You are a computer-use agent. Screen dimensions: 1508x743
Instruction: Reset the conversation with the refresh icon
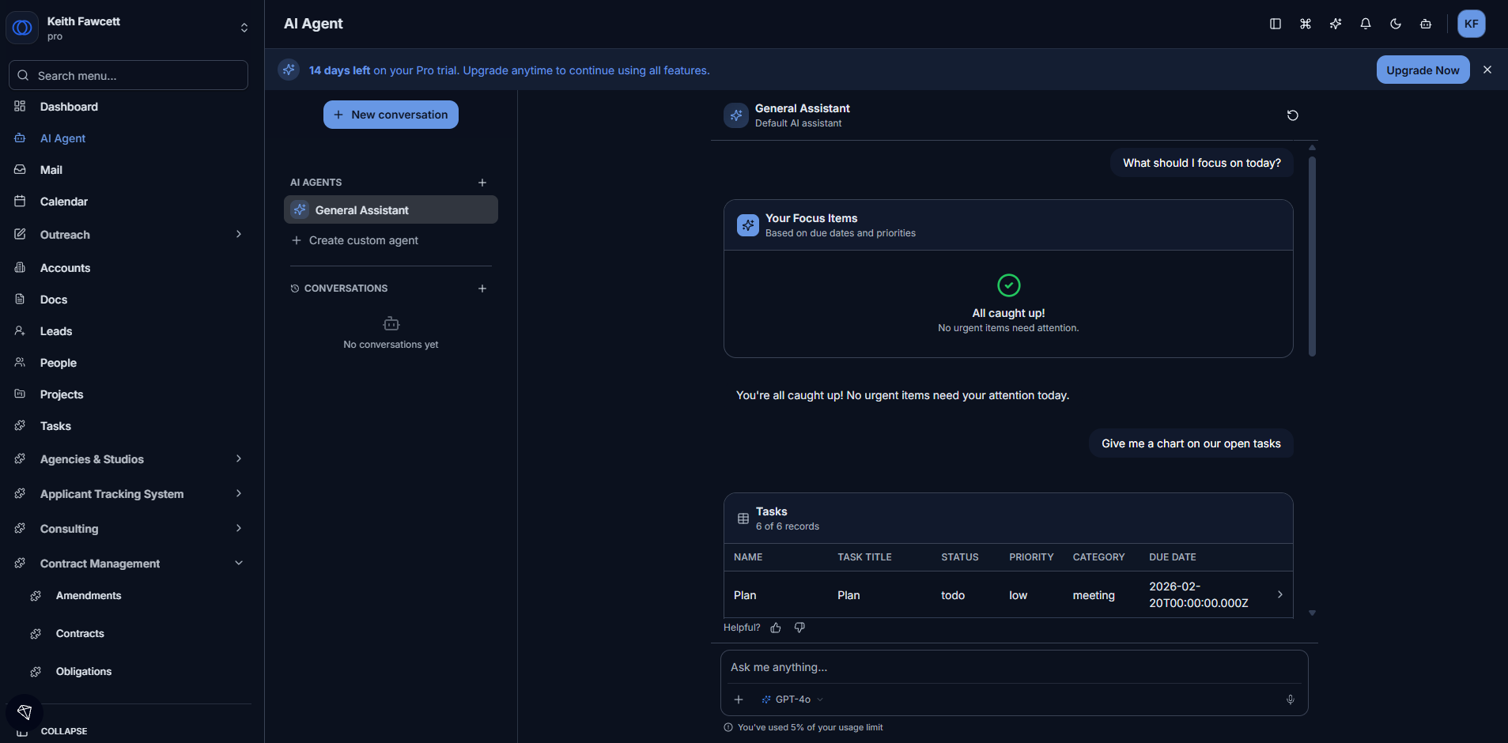click(x=1293, y=115)
